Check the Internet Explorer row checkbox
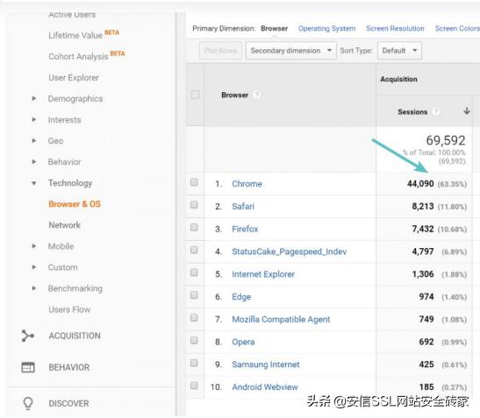480x418 pixels. coord(194,273)
